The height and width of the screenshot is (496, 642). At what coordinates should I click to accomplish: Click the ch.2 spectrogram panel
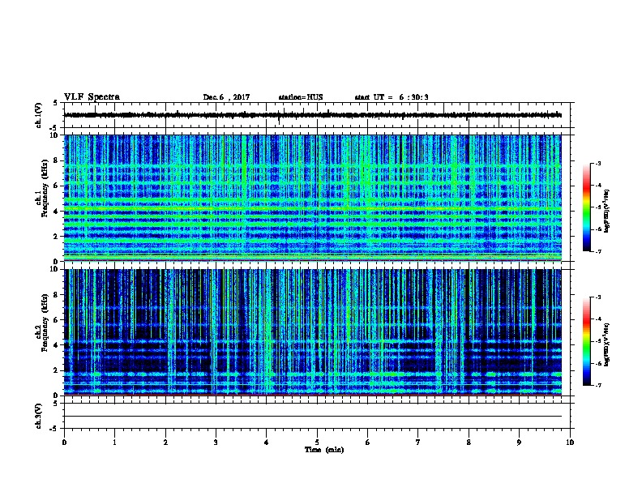313,332
